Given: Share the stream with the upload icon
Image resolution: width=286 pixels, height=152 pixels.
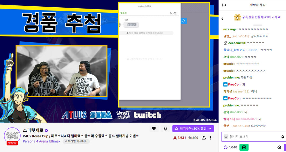Looking at the screenshot, I should (204, 138).
